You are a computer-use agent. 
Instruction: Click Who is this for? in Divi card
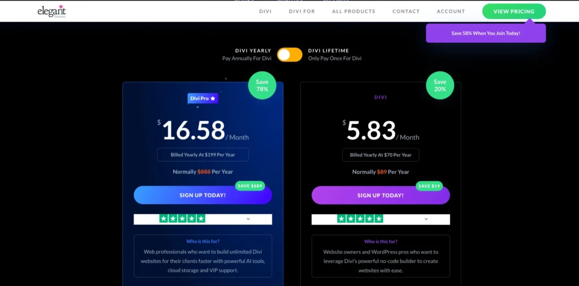381,242
